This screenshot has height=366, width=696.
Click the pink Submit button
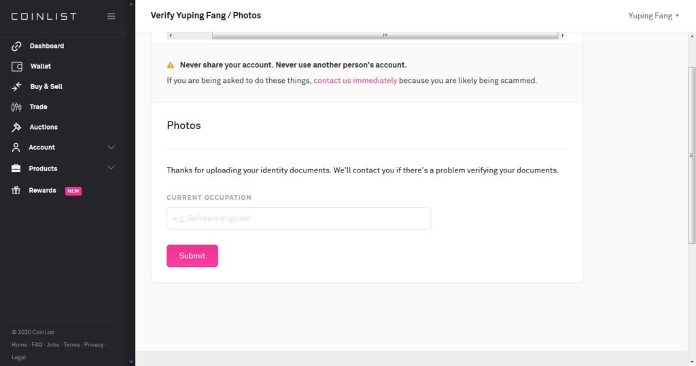[x=192, y=256]
